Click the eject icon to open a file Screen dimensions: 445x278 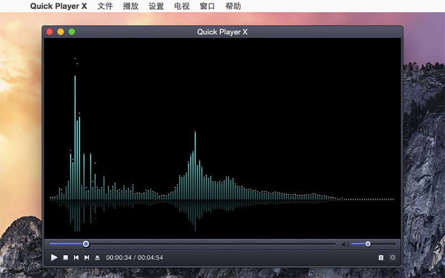pyautogui.click(x=97, y=257)
